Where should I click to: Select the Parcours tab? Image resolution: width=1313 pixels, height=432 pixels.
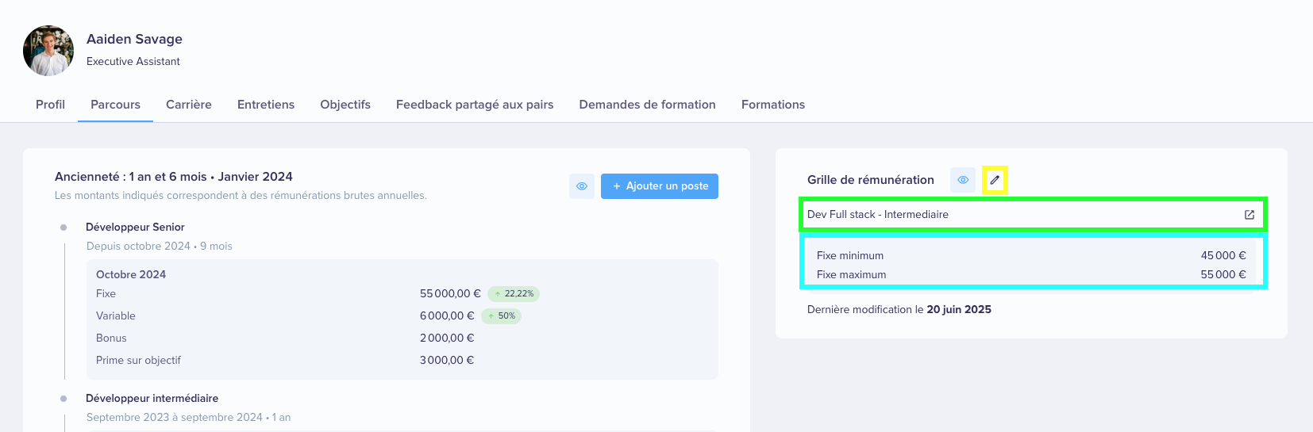pos(115,105)
